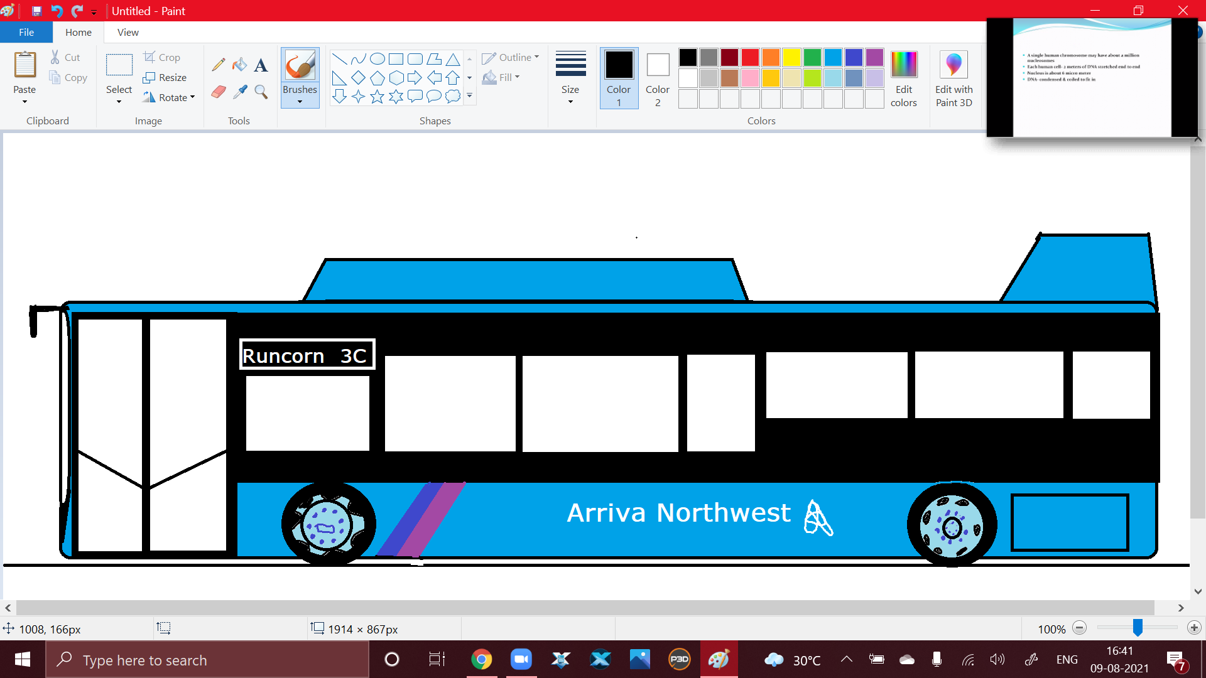Open Task View on taskbar
The width and height of the screenshot is (1206, 678).
(x=437, y=659)
